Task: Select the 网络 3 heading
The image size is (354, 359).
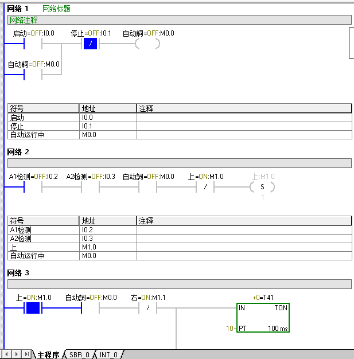Action: 18,273
